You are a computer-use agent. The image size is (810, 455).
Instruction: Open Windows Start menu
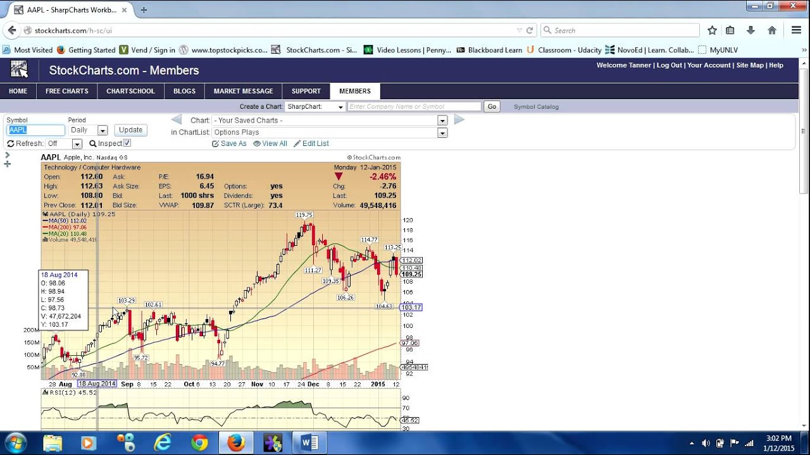point(15,443)
